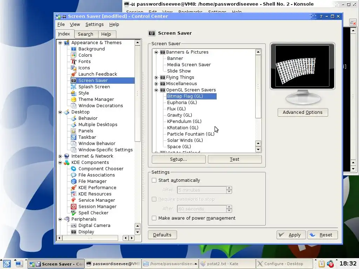This screenshot has width=359, height=269.
Task: Expand the Flying Things group
Action: point(156,77)
